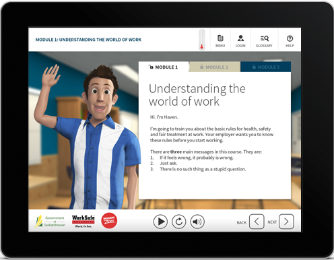Play the module narration
Viewport: 334px width, 260px height.
pyautogui.click(x=160, y=222)
